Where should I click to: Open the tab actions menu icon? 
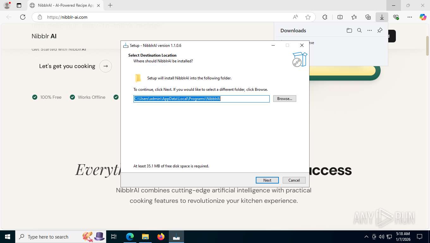(x=19, y=5)
